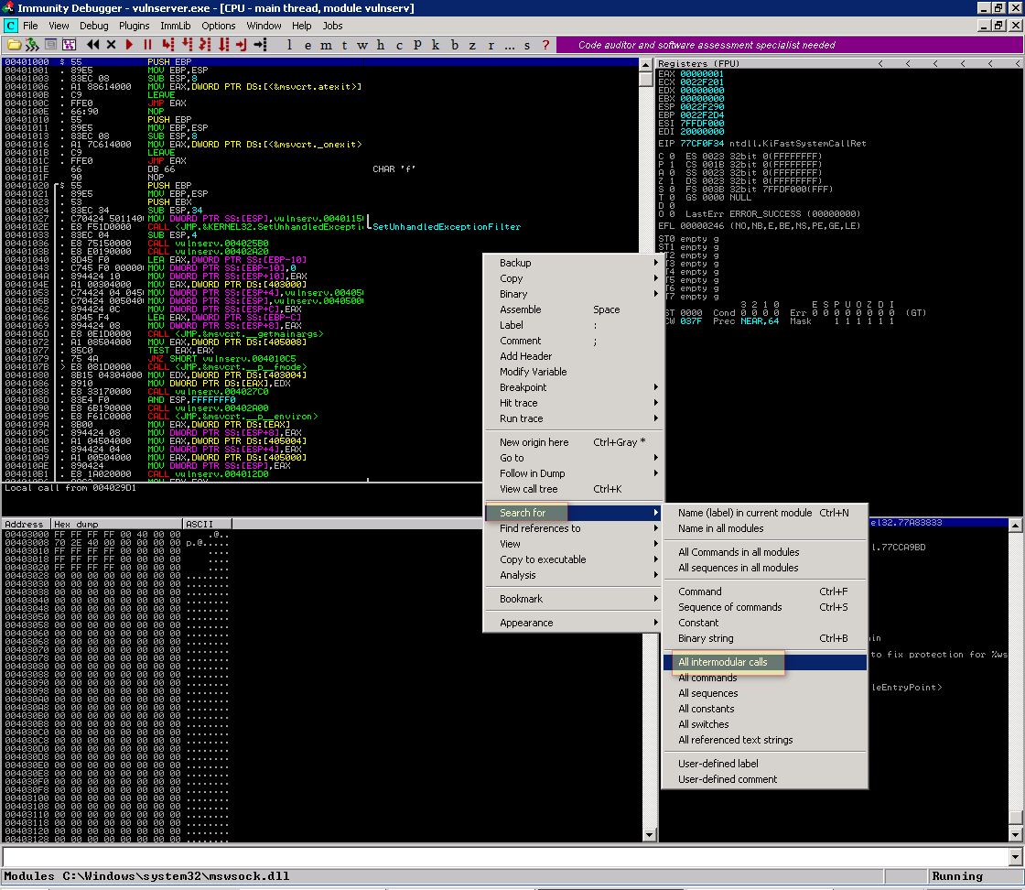Show Executable modules with 'e' button
The height and width of the screenshot is (890, 1025).
tap(307, 45)
